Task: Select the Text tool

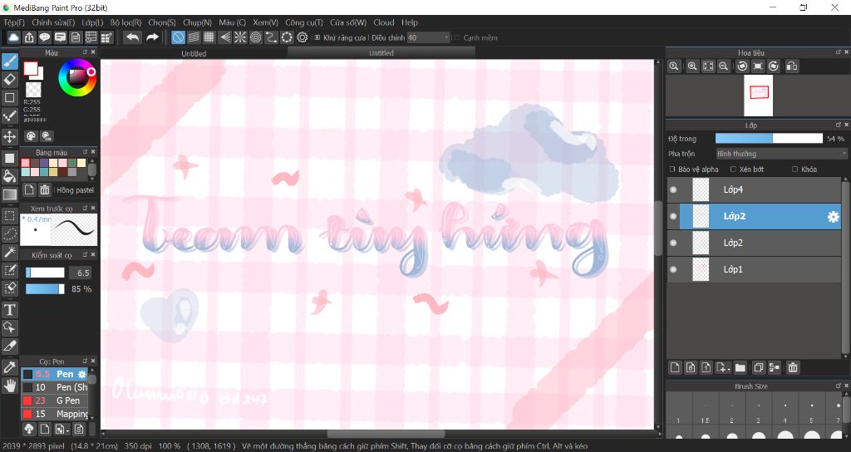Action: 10,309
